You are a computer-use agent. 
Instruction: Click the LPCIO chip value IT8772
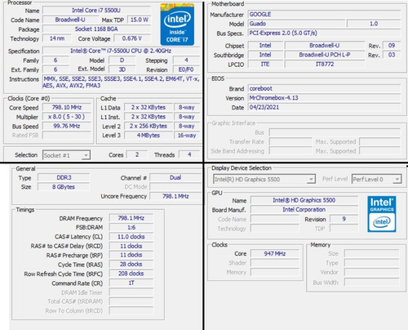click(325, 64)
